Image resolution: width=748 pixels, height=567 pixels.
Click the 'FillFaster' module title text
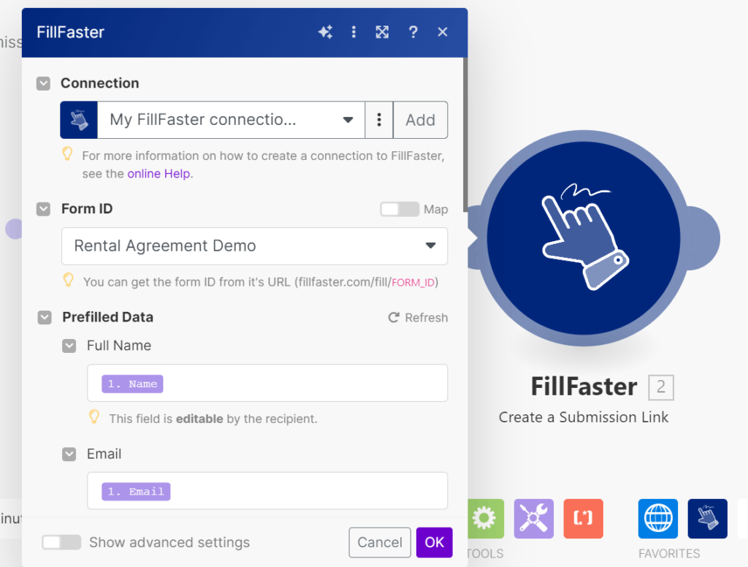[584, 387]
